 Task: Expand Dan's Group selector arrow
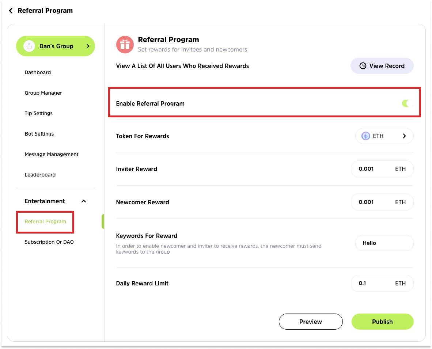tap(88, 46)
